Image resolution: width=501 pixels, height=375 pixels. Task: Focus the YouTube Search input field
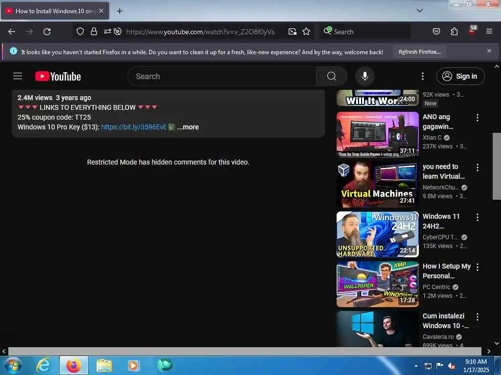point(222,76)
